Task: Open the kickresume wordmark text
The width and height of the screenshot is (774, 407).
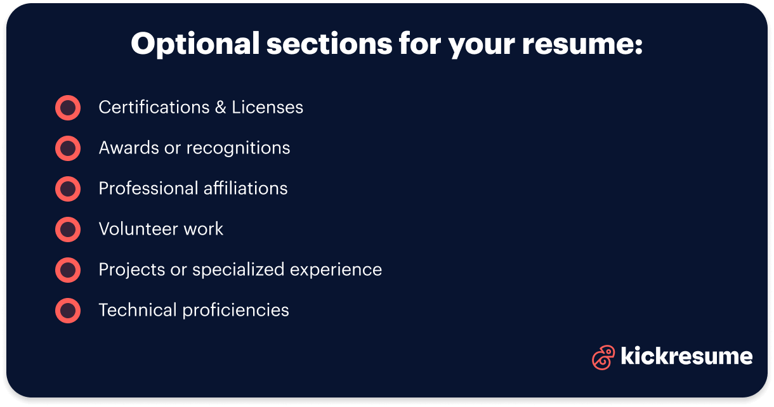Action: pyautogui.click(x=686, y=356)
